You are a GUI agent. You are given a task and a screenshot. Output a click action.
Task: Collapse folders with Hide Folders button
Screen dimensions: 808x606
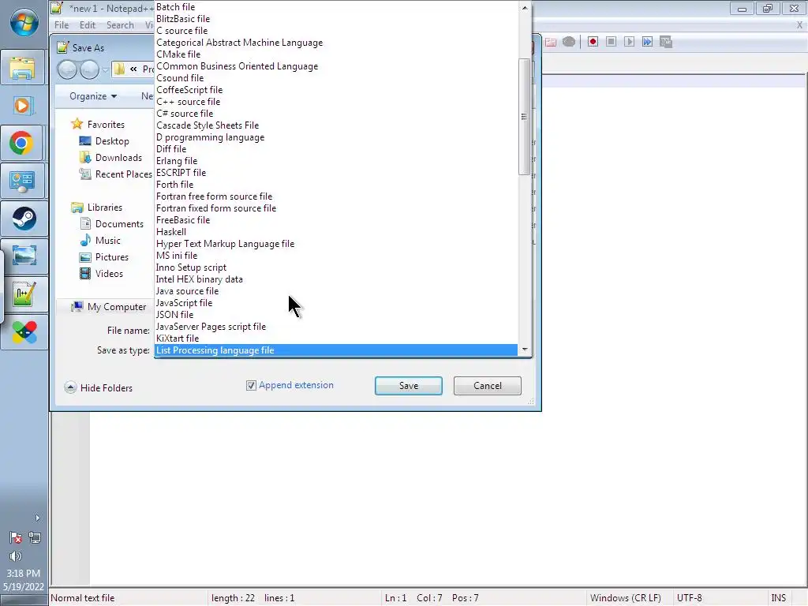pyautogui.click(x=99, y=387)
